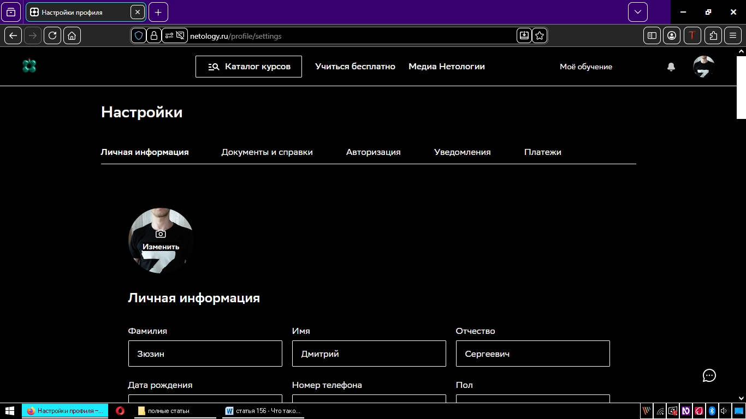Image resolution: width=746 pixels, height=419 pixels.
Task: Select the Платежи tab
Action: (x=542, y=152)
